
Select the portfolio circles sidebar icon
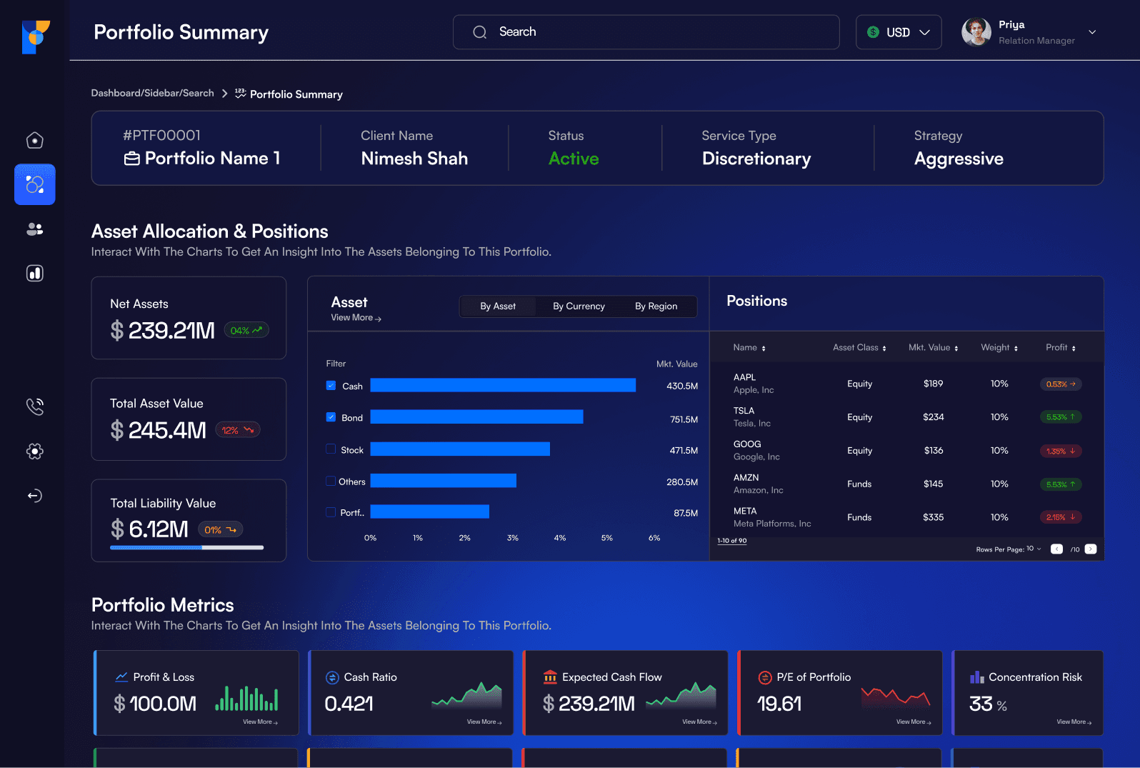coord(34,184)
